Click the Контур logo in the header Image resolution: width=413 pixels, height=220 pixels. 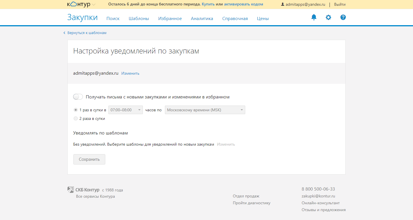point(79,4)
